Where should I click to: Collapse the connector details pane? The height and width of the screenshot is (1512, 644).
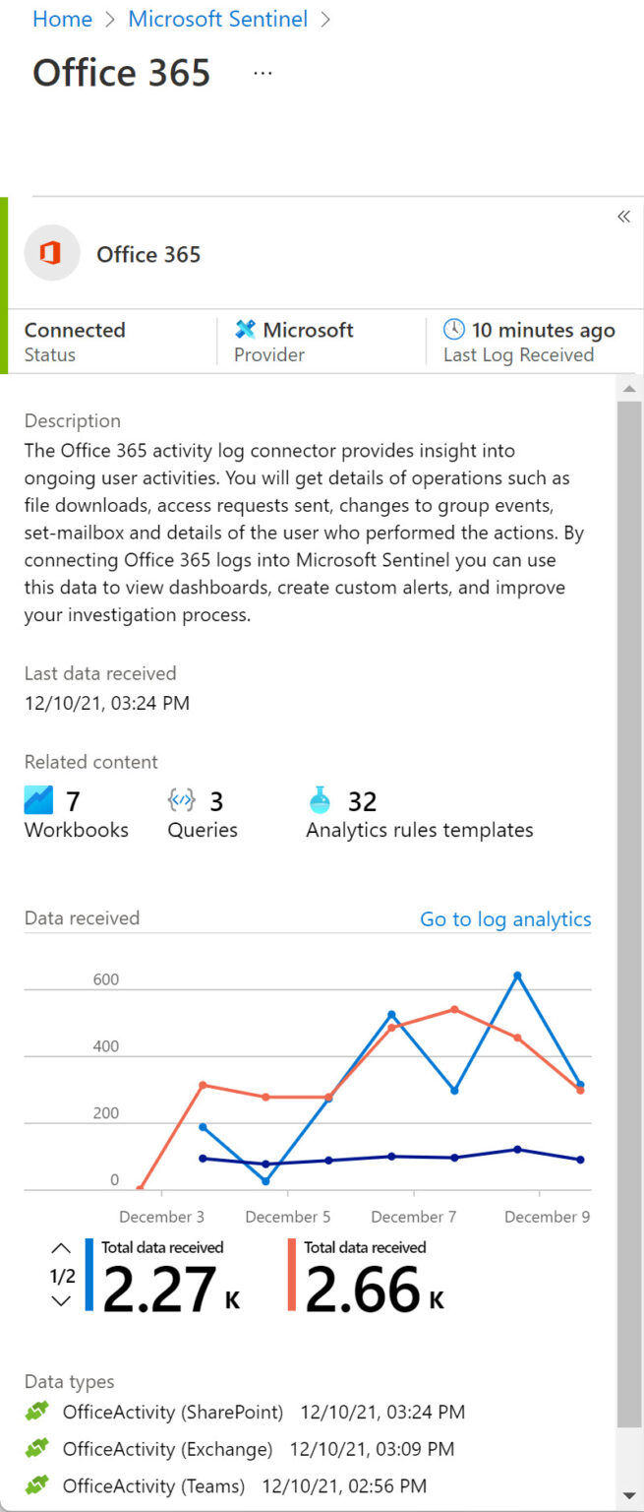tap(623, 217)
